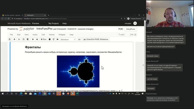This screenshot has height=109, width=194.
Task: Switch to the first browser tab
Action: (x=12, y=15)
